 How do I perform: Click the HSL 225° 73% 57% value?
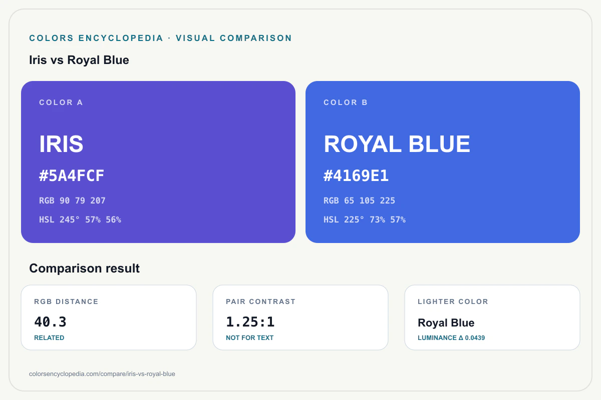(365, 219)
